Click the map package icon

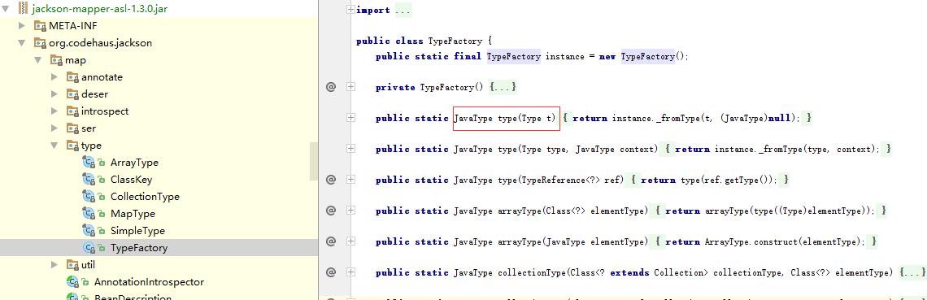[55, 60]
